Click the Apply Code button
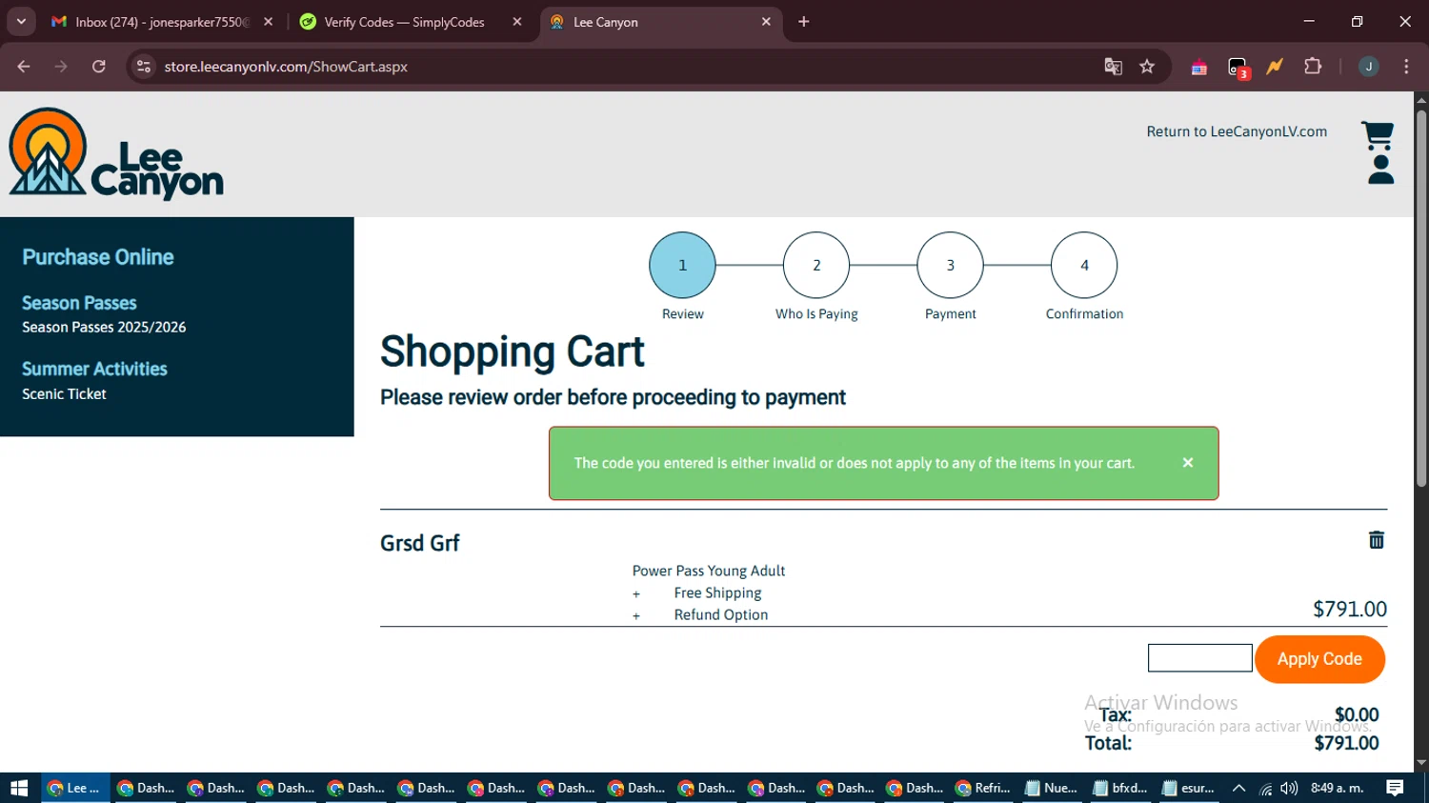 coord(1319,659)
